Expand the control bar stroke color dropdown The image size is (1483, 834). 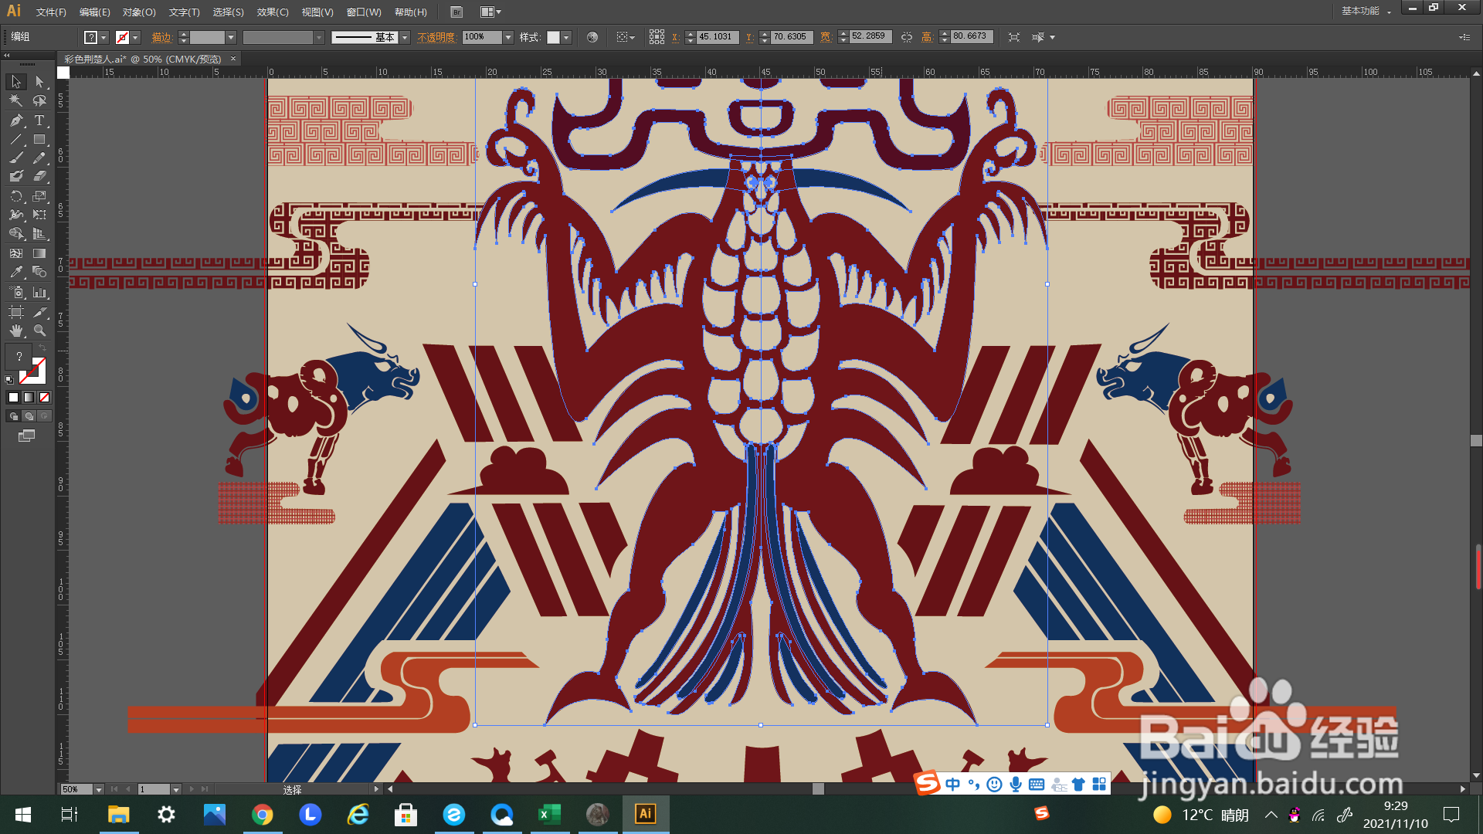point(135,37)
